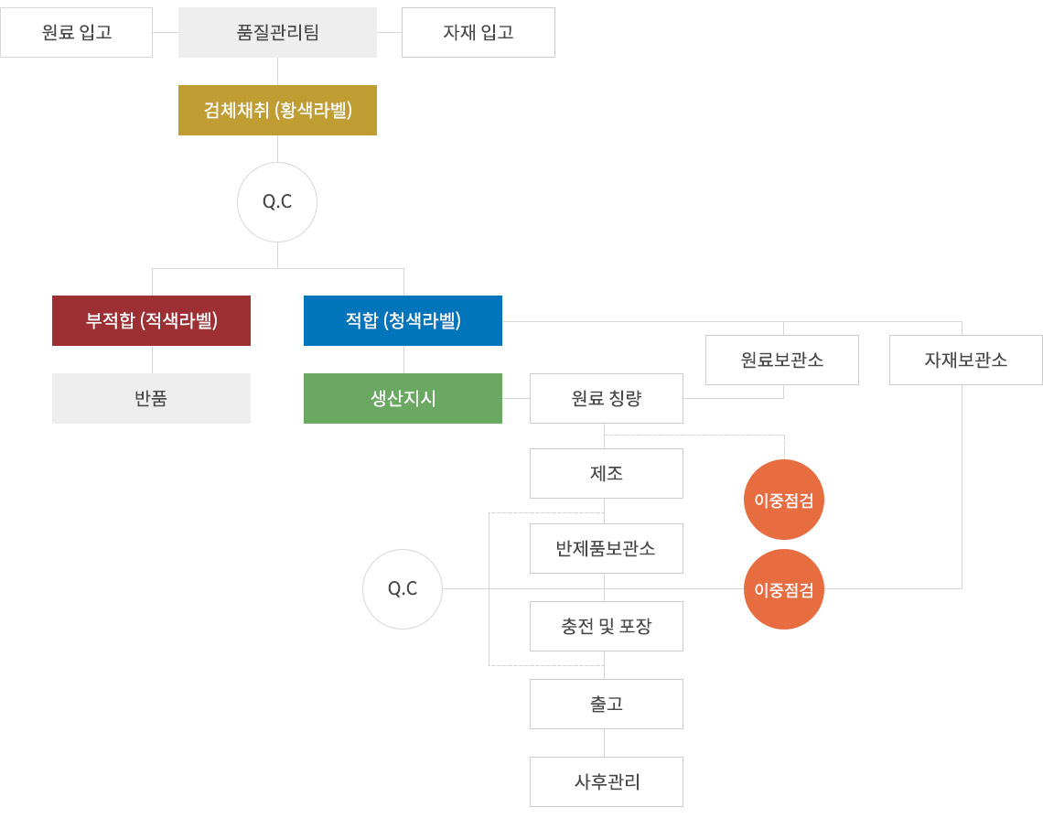Click the yellow 검체채취 (황색라벨) box

277,111
